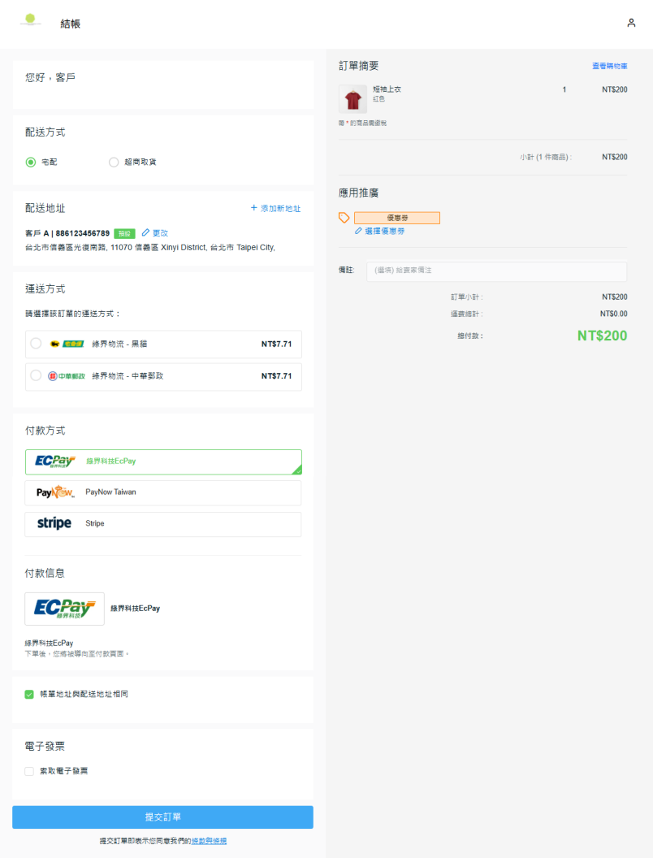The height and width of the screenshot is (858, 653).
Task: Select PayNow Taiwan payment option
Action: pyautogui.click(x=162, y=492)
